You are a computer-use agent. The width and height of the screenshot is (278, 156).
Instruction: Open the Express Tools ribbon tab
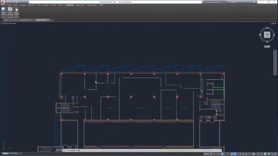click(80, 5)
